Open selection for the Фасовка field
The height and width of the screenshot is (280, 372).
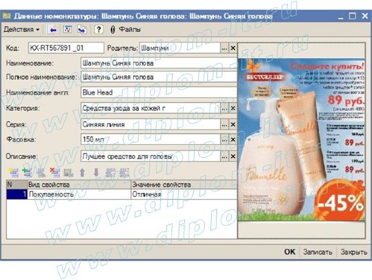pos(224,140)
